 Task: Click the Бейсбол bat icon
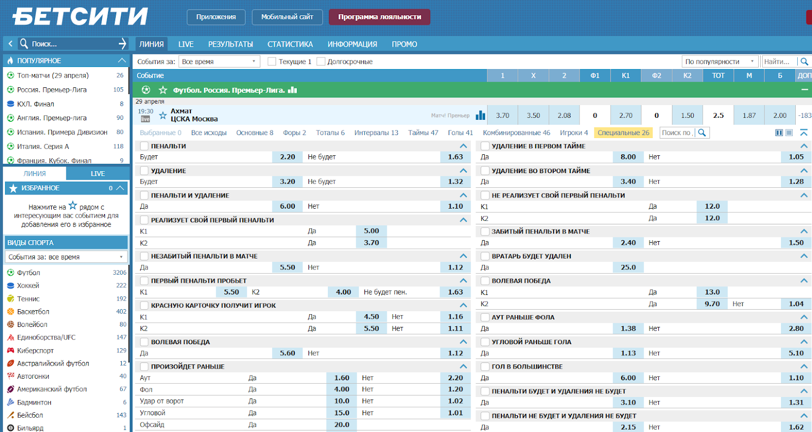pyautogui.click(x=11, y=415)
